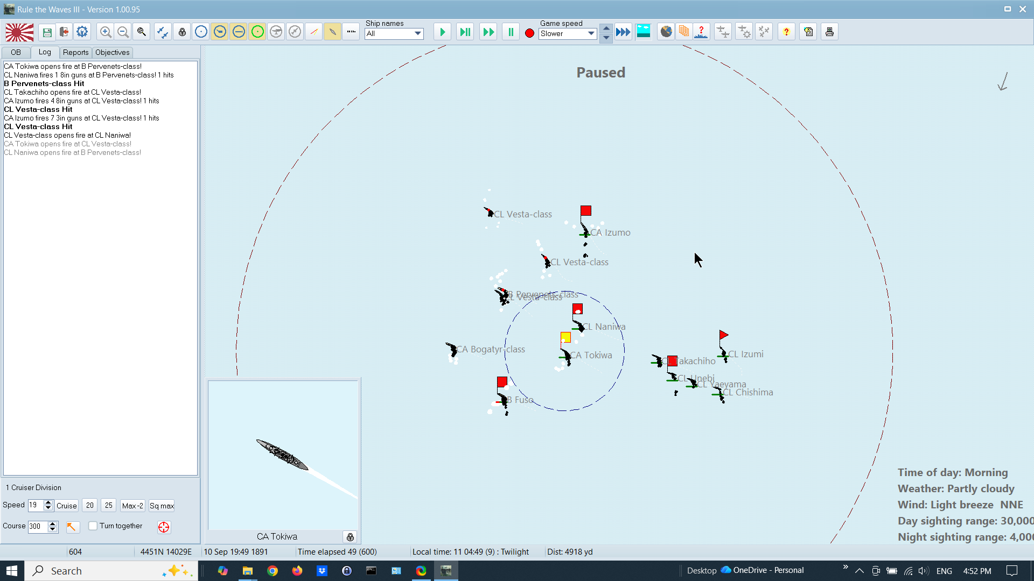Open Firefox from the taskbar
This screenshot has width=1034, height=581.
coord(297,571)
